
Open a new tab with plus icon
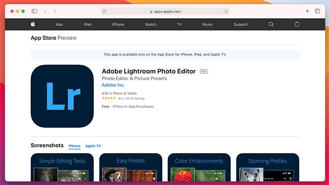(x=307, y=11)
